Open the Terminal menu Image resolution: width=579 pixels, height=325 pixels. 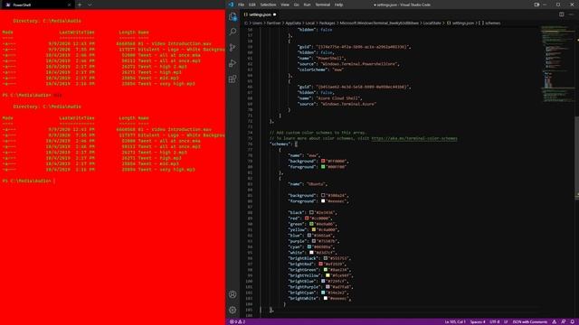point(323,5)
